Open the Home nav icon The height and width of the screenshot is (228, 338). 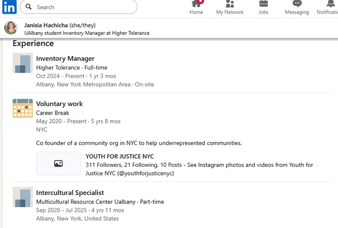[197, 3]
